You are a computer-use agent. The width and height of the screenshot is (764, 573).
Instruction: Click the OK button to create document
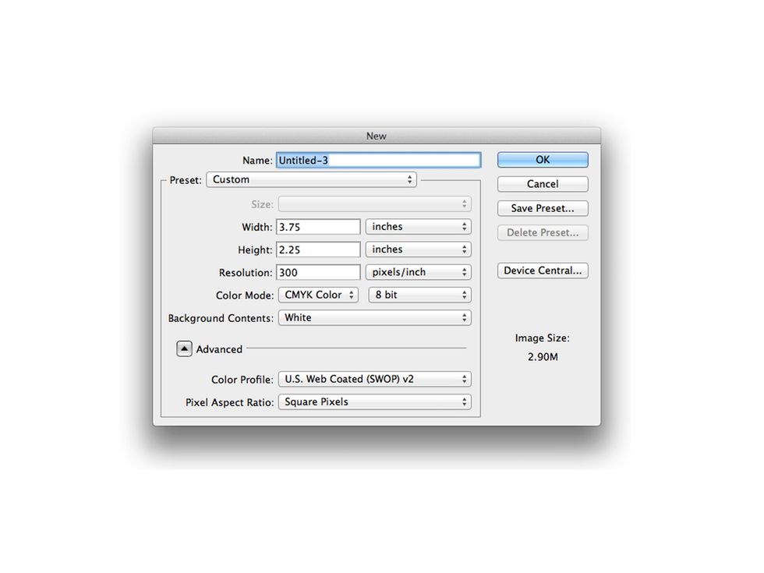pyautogui.click(x=542, y=160)
